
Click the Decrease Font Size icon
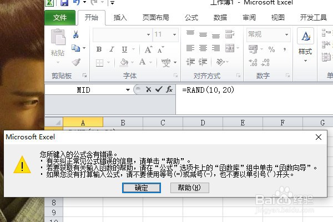[161, 49]
